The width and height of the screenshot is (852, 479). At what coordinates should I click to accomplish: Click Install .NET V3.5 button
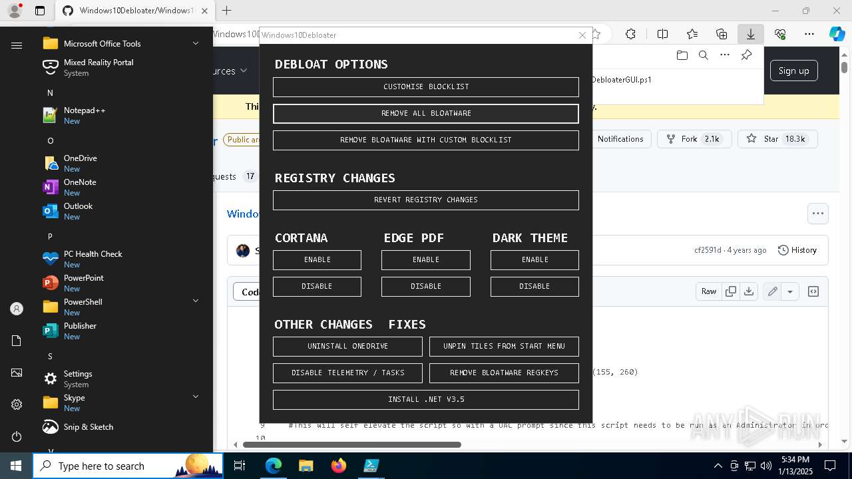tap(426, 400)
